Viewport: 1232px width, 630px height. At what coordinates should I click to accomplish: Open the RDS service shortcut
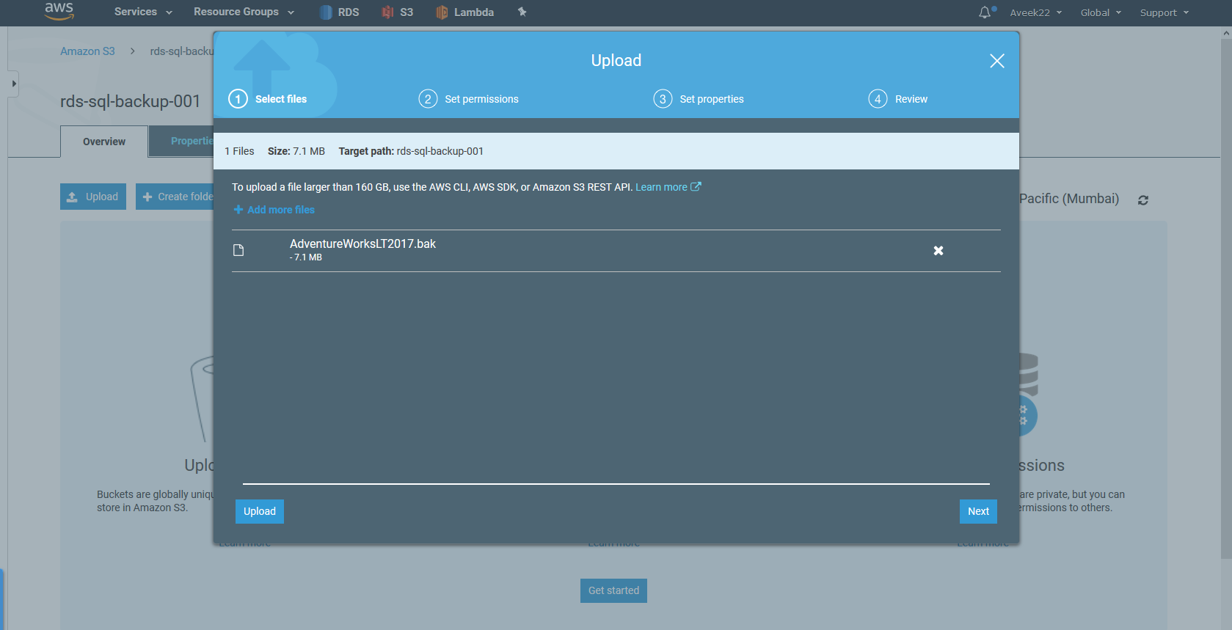pyautogui.click(x=340, y=12)
